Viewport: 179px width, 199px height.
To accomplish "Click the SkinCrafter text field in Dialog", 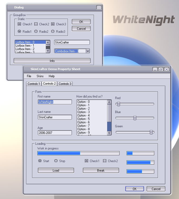I will coord(72,42).
